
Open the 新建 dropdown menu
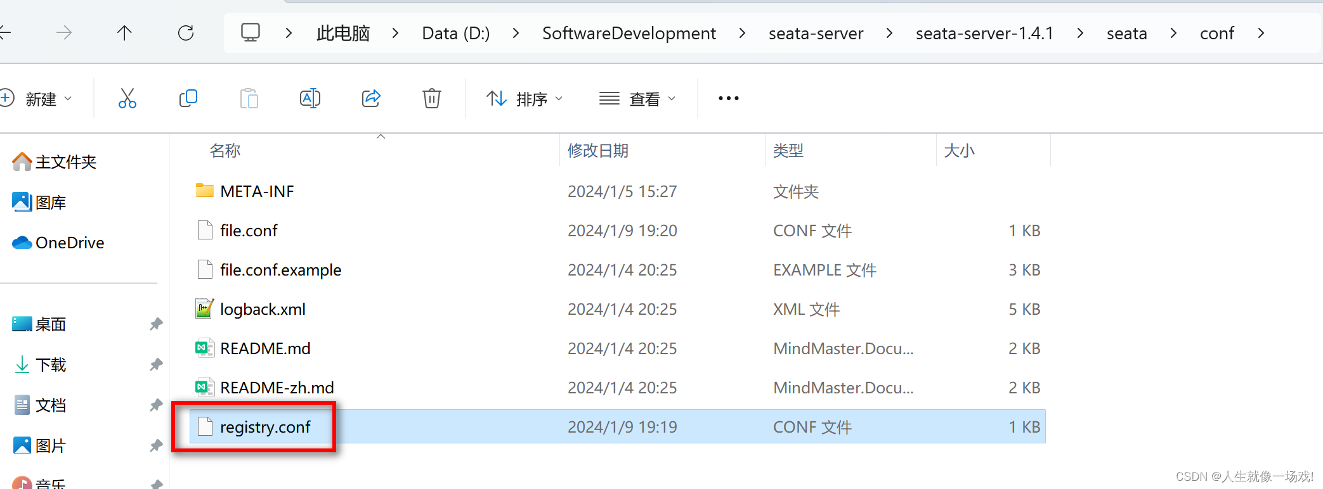click(x=37, y=99)
